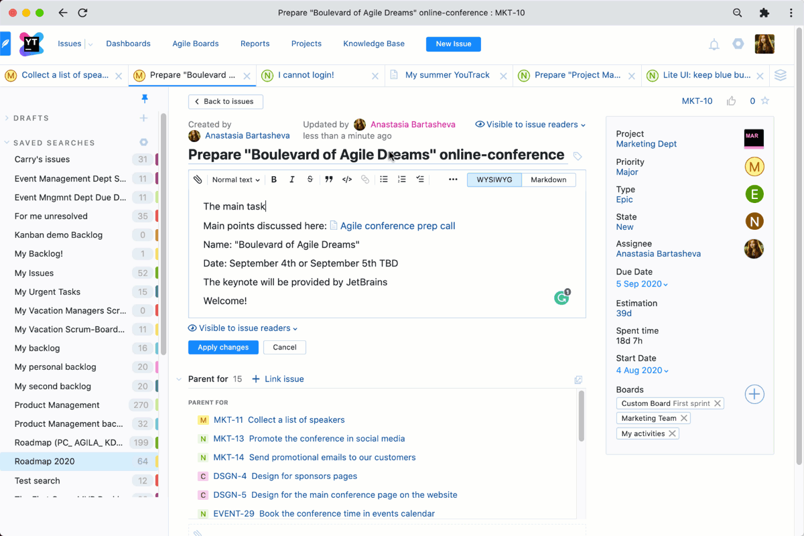Go back in browser history
The width and height of the screenshot is (804, 536).
coord(62,13)
